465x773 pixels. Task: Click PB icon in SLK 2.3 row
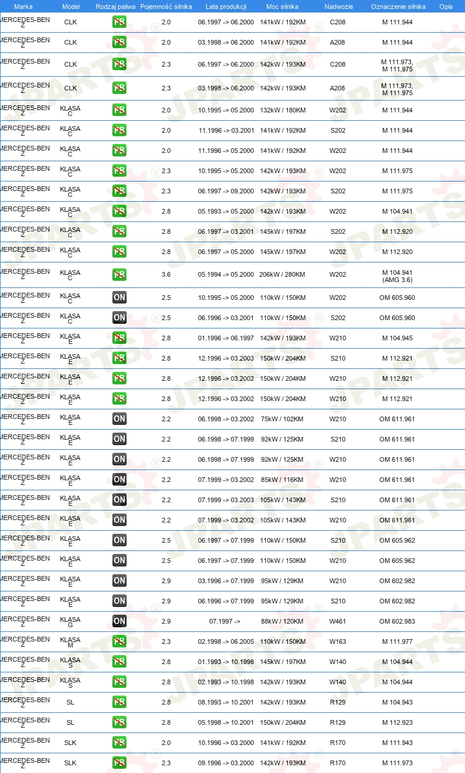click(x=119, y=763)
